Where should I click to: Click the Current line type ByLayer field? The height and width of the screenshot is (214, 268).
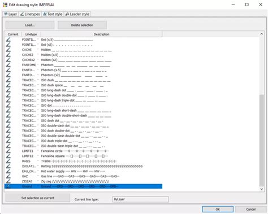point(140,199)
